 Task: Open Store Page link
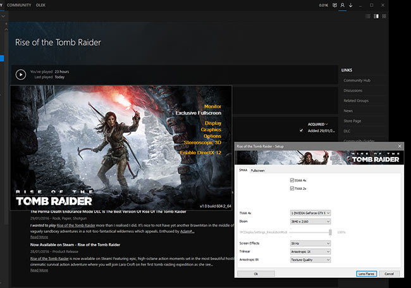point(352,121)
